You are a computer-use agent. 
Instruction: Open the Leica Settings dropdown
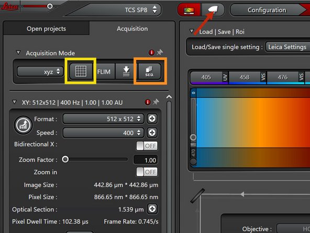287,47
